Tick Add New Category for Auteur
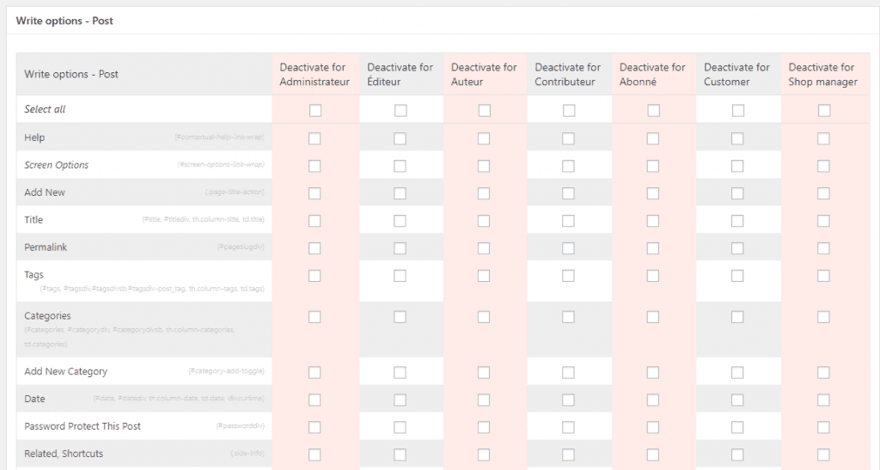The width and height of the screenshot is (880, 470). 484,372
